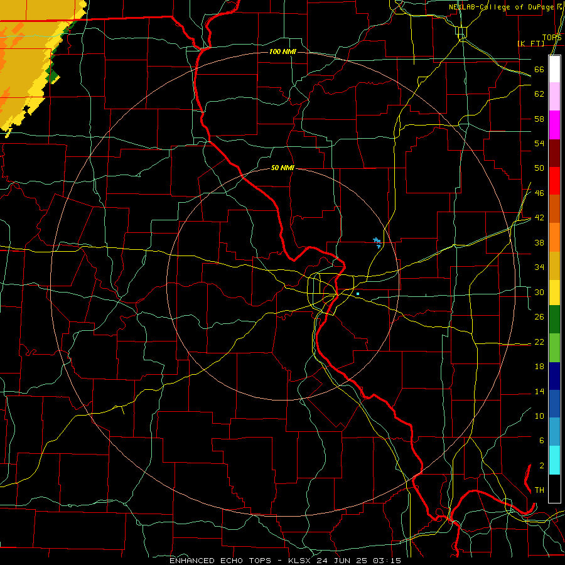Click the black TH swatch at legend bottom

[554, 488]
